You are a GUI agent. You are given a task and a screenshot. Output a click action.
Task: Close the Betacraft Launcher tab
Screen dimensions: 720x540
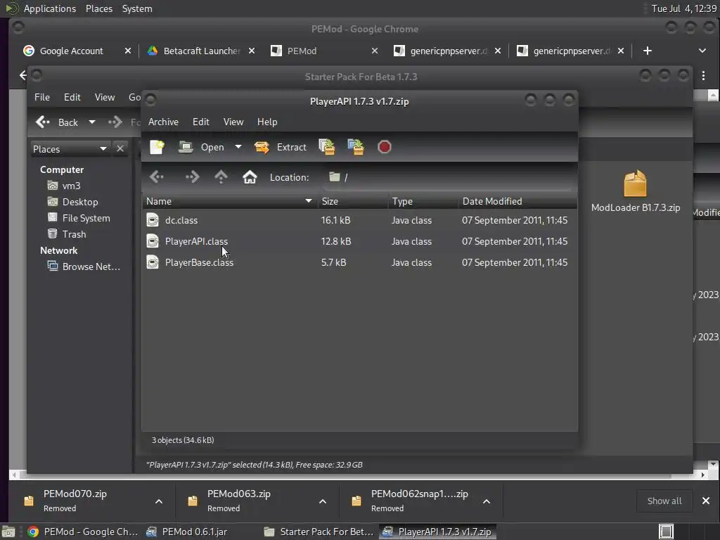252,51
